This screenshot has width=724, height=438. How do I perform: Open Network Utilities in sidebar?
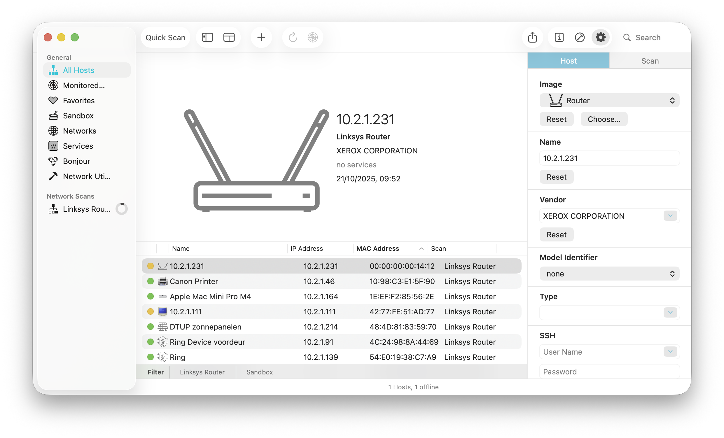[87, 176]
